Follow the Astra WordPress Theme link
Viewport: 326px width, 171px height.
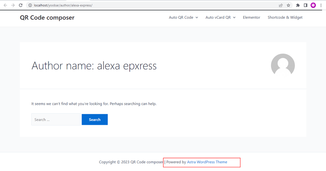tap(207, 162)
